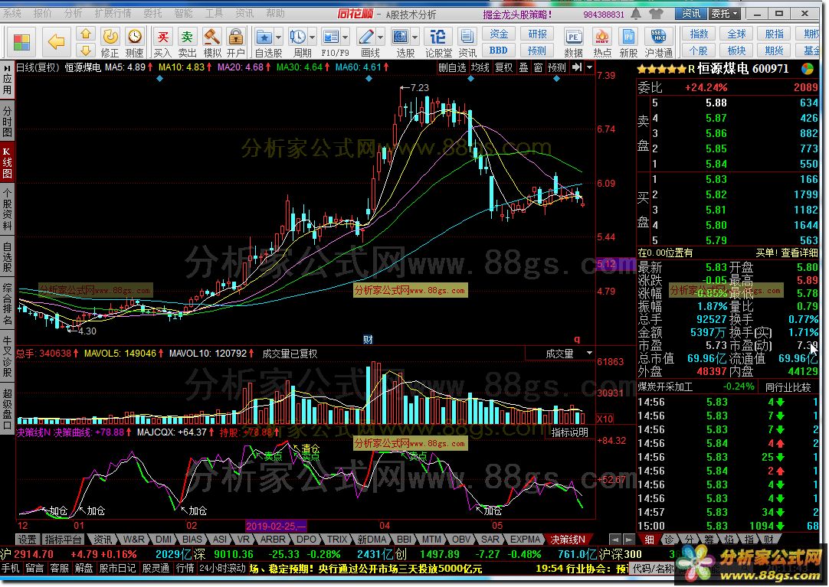Click the 2019-02-25 date marker
The image size is (829, 587).
(276, 526)
